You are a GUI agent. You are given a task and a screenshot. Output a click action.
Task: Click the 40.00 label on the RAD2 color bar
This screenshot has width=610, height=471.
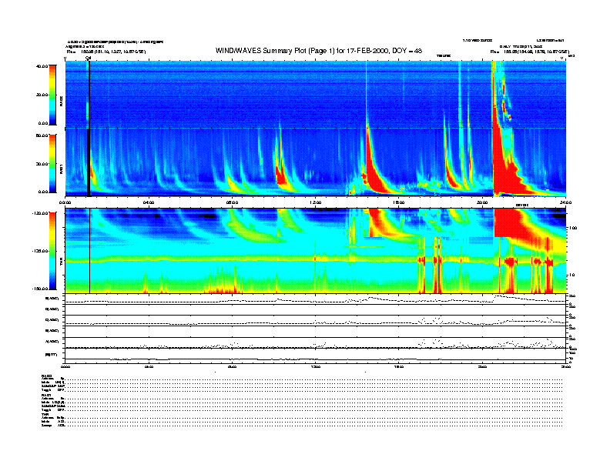42,66
